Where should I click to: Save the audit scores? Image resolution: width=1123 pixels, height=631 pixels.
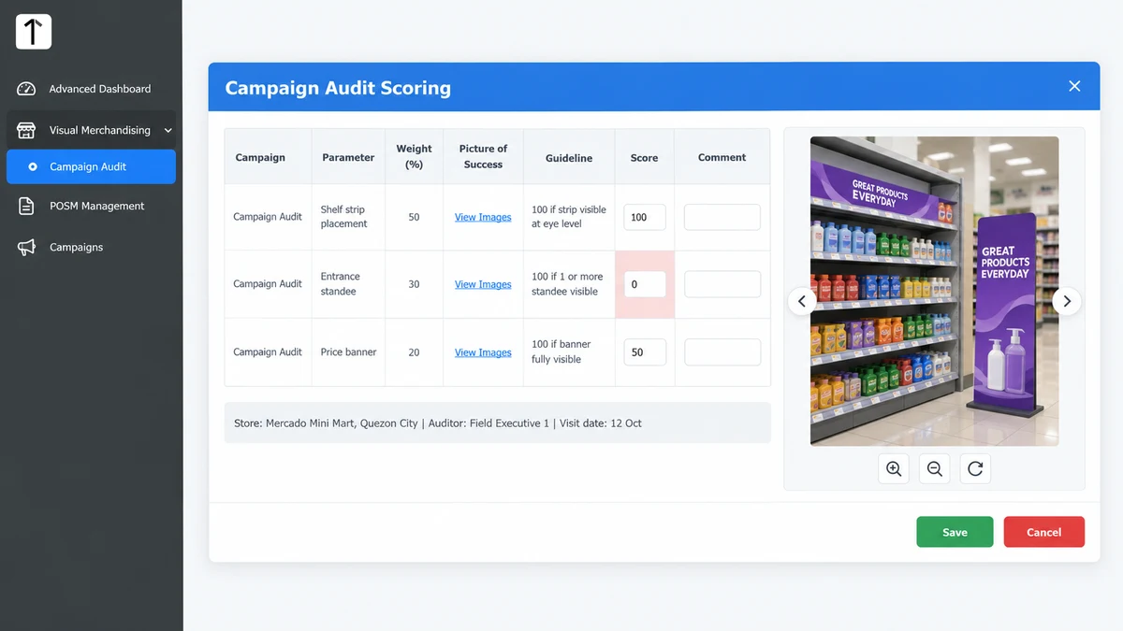[955, 532]
